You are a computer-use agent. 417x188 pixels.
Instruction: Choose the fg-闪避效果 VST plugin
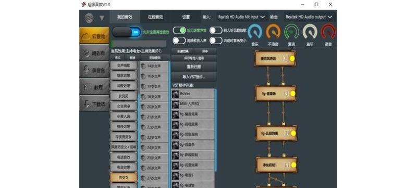click(x=193, y=165)
